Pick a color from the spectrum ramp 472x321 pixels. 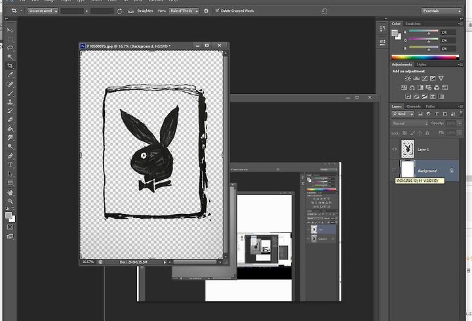tap(425, 57)
